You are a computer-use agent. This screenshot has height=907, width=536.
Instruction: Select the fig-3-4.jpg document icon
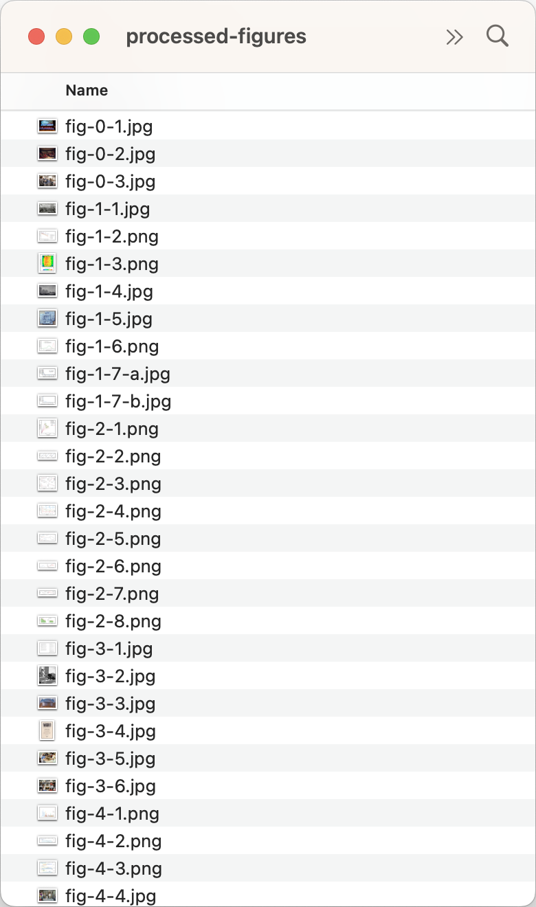(47, 730)
